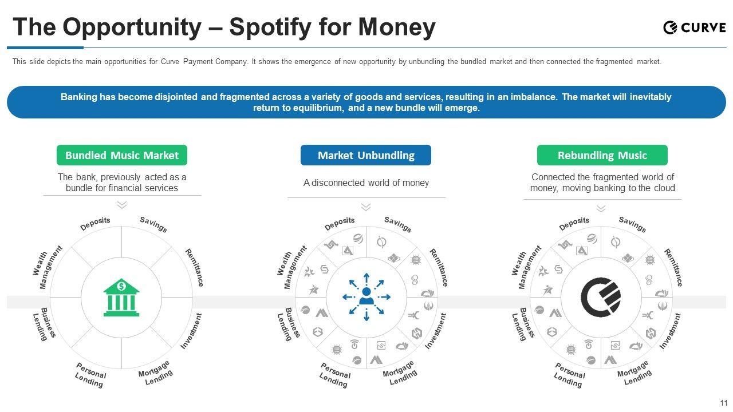Viewport: 733px width, 412px height.
Task: Click the blue person with arrows icon
Action: (366, 296)
